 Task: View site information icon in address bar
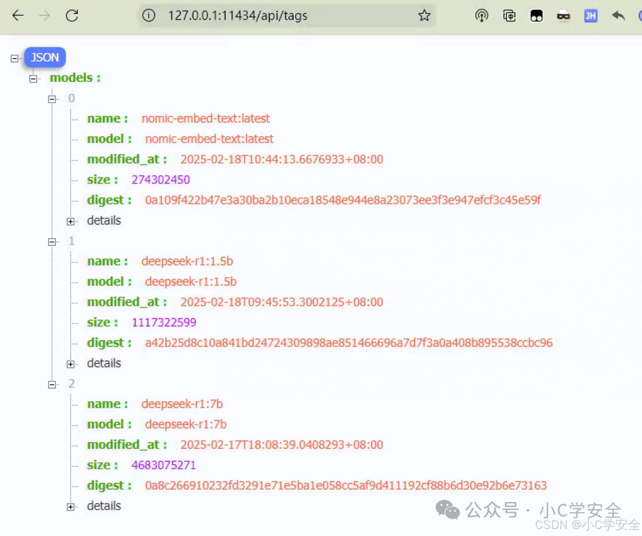[x=149, y=15]
